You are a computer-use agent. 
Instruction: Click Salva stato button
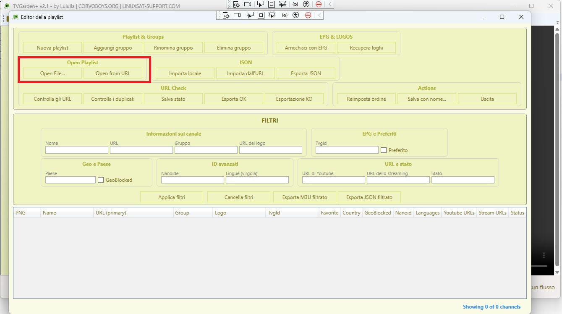pyautogui.click(x=173, y=99)
